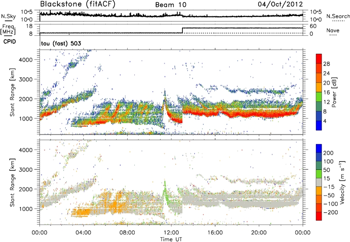Click the '-200' label on Velocity colorbar
Viewport: 350px width, 242px height.
coord(330,212)
